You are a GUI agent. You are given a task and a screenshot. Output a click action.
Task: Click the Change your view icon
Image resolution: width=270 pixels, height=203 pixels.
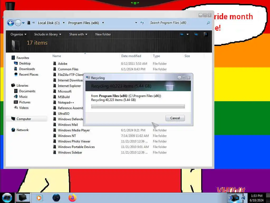pyautogui.click(x=182, y=34)
